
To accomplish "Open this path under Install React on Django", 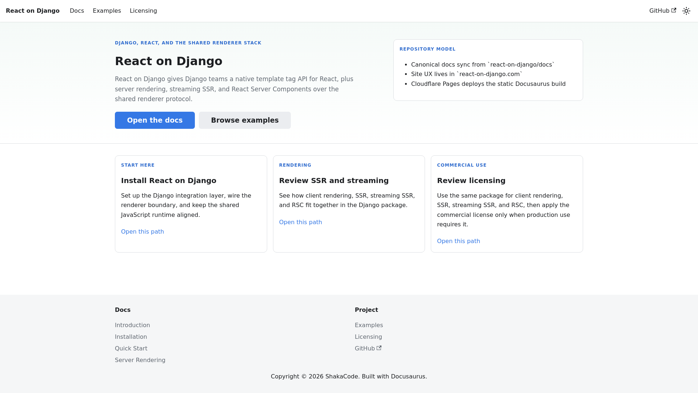I will click(143, 232).
